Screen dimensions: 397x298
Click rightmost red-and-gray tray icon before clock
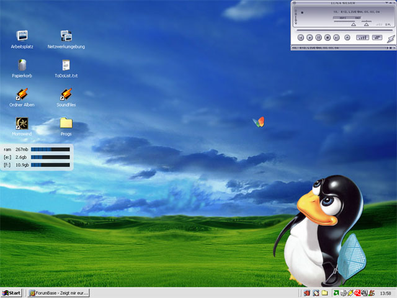coord(372,293)
